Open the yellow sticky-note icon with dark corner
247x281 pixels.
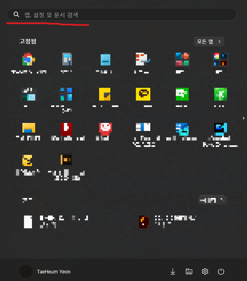[105, 94]
